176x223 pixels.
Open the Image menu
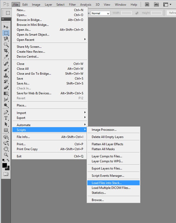pyautogui.click(x=36, y=5)
